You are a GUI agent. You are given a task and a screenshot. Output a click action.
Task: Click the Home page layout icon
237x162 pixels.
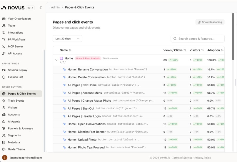(x=61, y=58)
